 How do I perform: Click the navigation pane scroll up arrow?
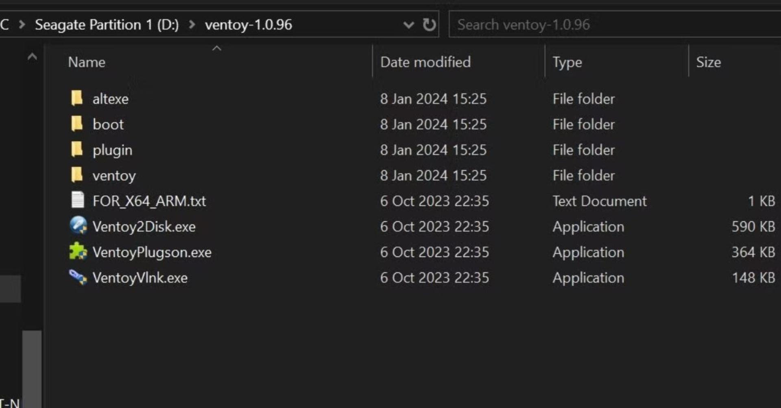point(33,57)
